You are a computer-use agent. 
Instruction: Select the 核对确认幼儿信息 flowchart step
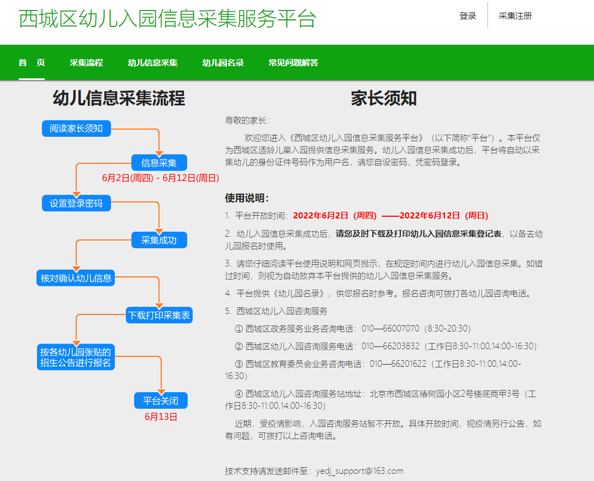coord(76,278)
